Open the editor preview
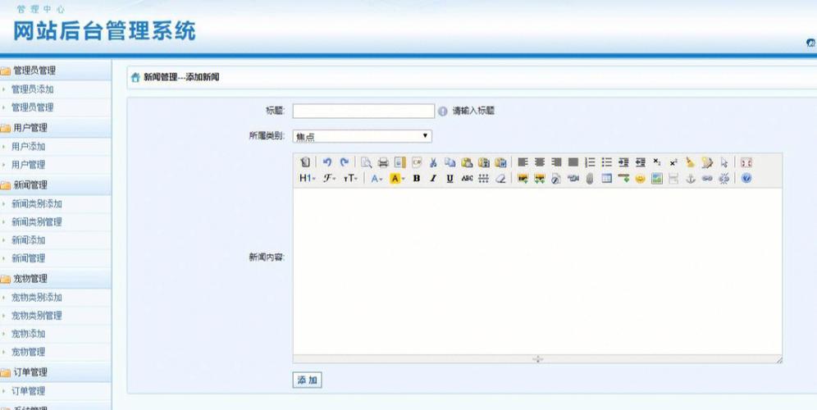Image resolution: width=817 pixels, height=410 pixels. pos(367,162)
